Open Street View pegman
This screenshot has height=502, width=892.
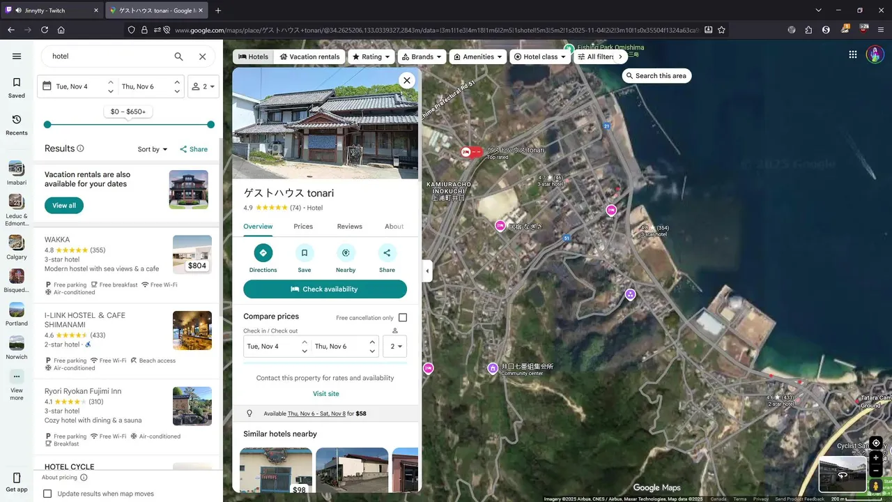pyautogui.click(x=876, y=485)
